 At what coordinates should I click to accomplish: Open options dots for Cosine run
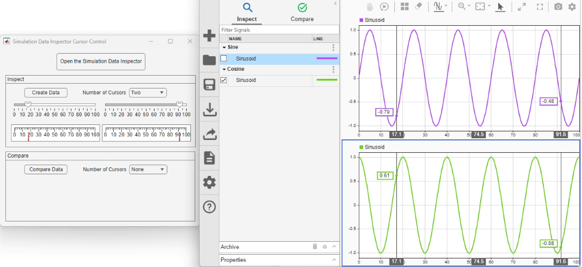(x=333, y=69)
